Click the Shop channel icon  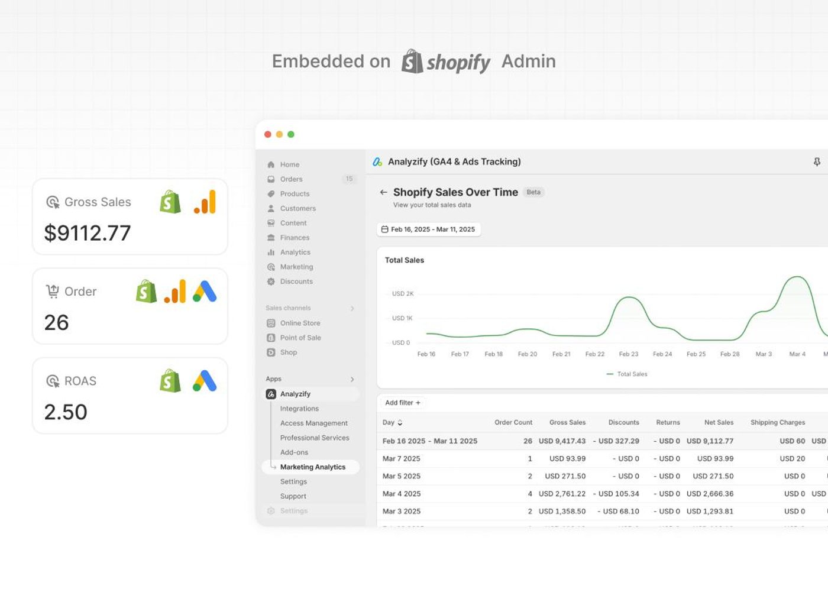pos(271,352)
